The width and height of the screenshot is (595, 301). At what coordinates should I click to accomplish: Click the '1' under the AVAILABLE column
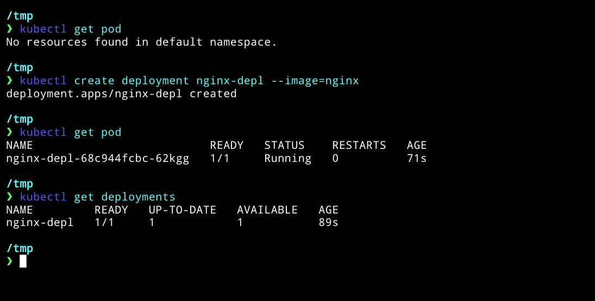pos(240,223)
